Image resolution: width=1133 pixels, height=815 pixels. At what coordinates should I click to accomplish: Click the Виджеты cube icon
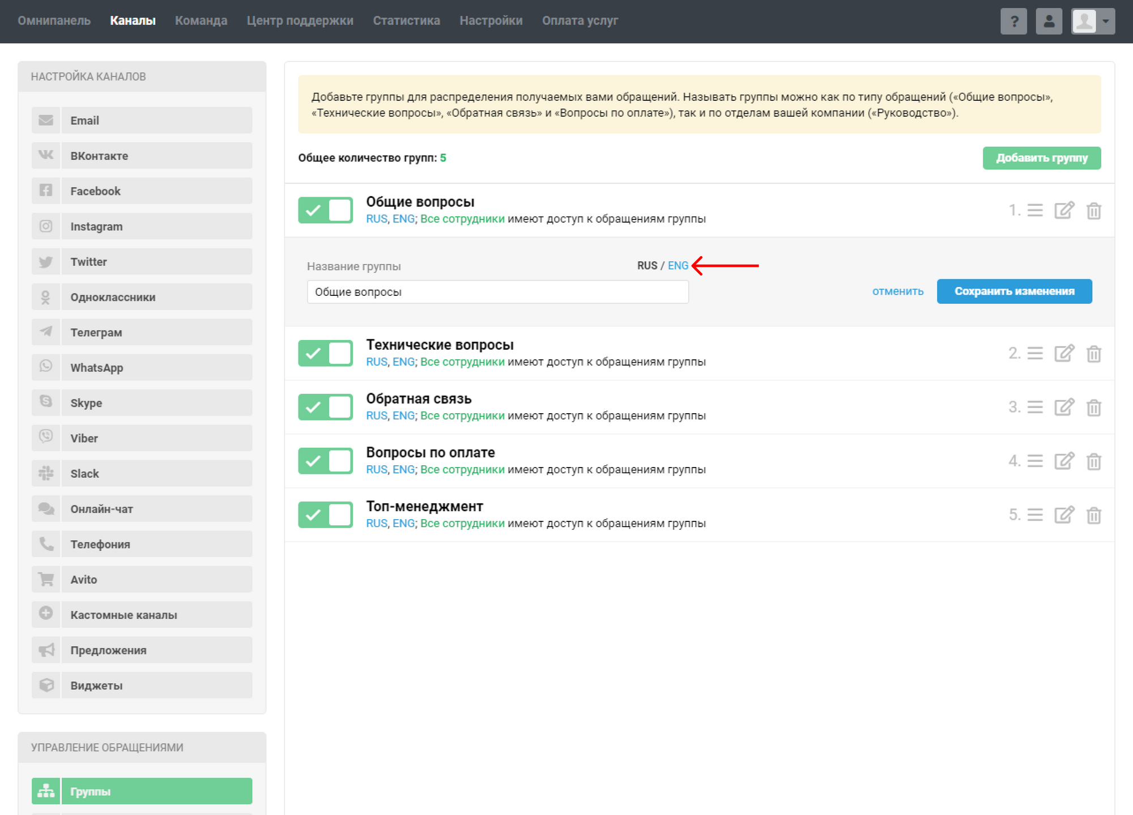tap(46, 685)
